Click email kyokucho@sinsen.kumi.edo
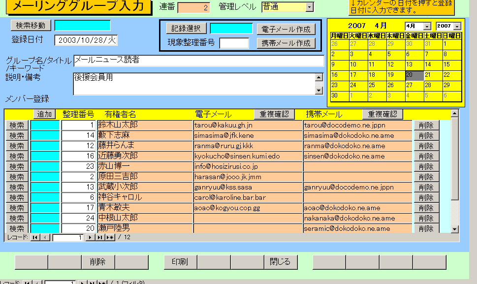Image resolution: width=477 pixels, height=284 pixels. pyautogui.click(x=248, y=157)
